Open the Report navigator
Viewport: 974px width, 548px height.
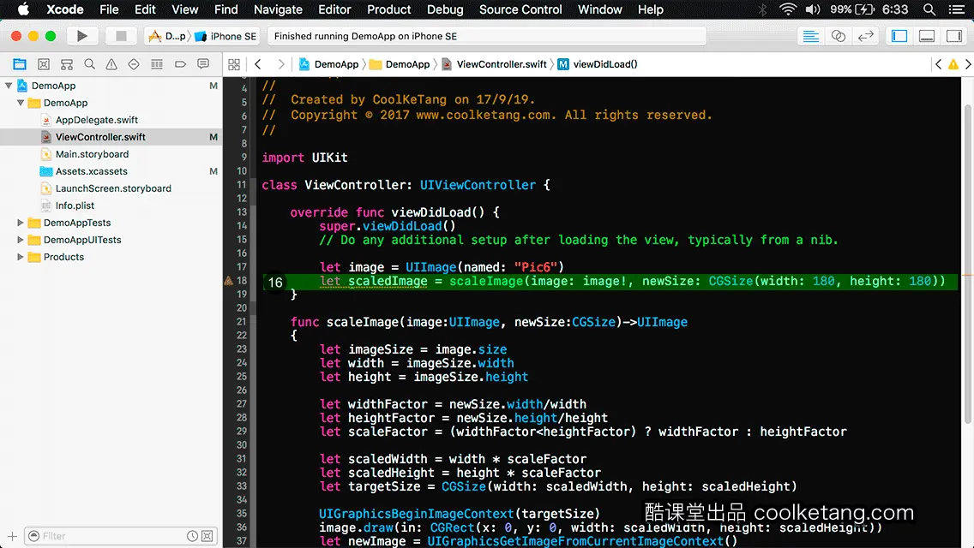click(203, 64)
